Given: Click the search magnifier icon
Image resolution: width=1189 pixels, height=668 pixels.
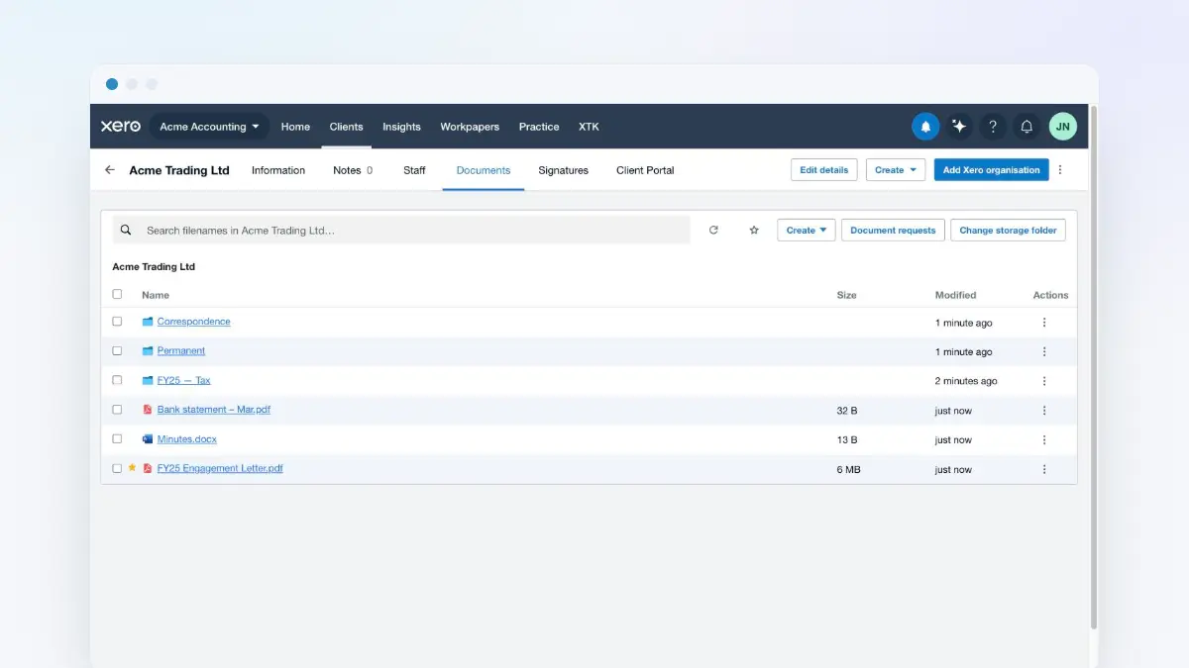Looking at the screenshot, I should (126, 231).
